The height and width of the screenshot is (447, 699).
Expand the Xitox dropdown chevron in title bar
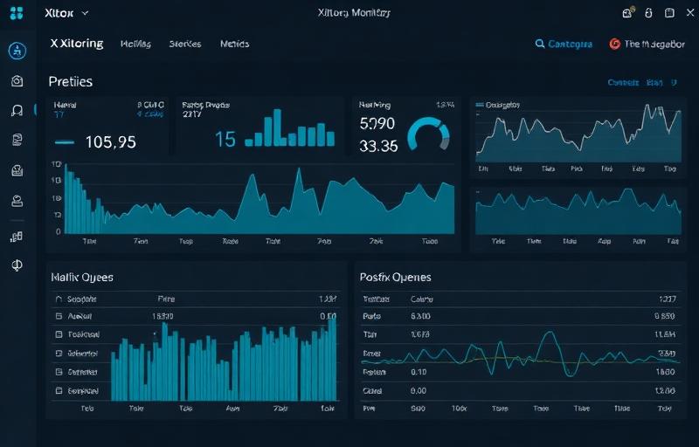(x=84, y=14)
